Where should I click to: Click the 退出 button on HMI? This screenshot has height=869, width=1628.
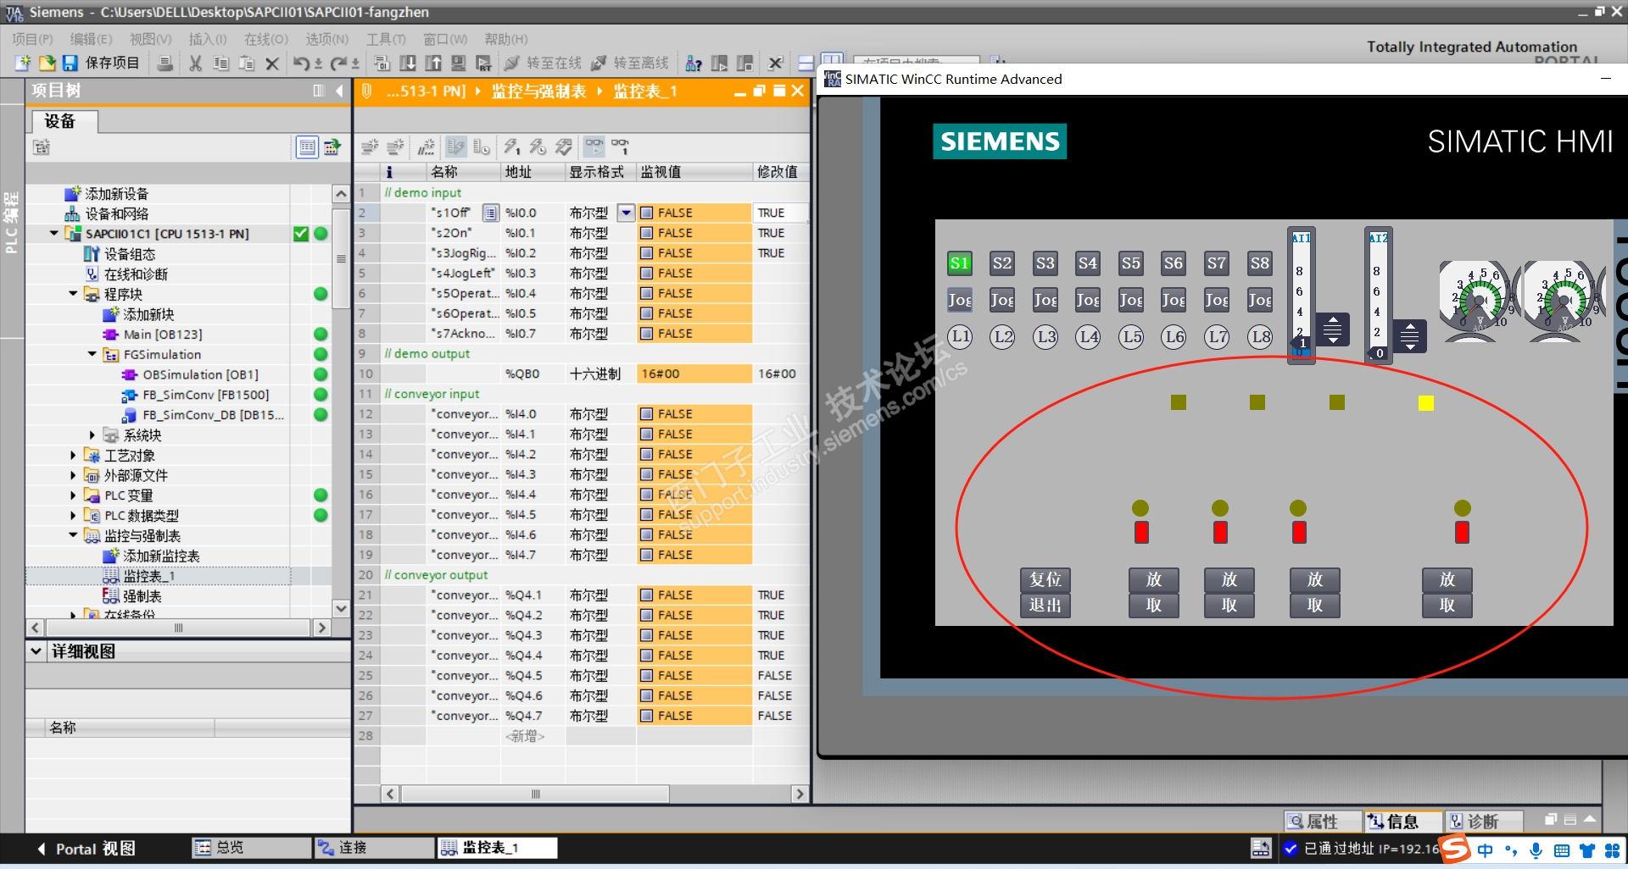pos(1045,606)
